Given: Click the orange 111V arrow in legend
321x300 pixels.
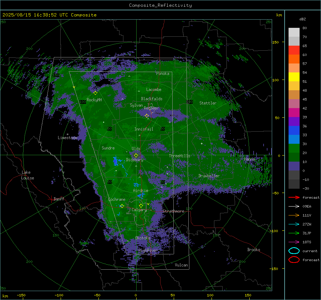Looking at the screenshot, I should [x=294, y=215].
